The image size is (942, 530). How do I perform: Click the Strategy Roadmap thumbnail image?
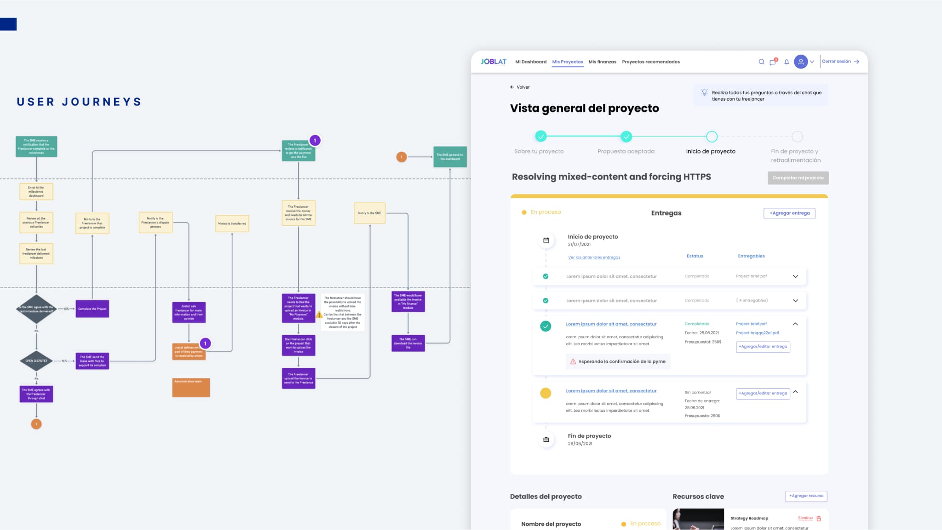698,519
